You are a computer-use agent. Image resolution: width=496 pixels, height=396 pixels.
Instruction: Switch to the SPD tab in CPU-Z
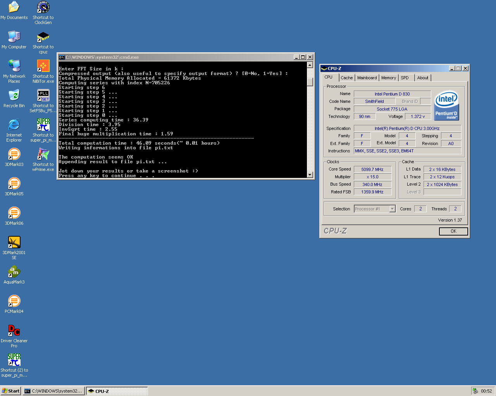click(x=406, y=78)
